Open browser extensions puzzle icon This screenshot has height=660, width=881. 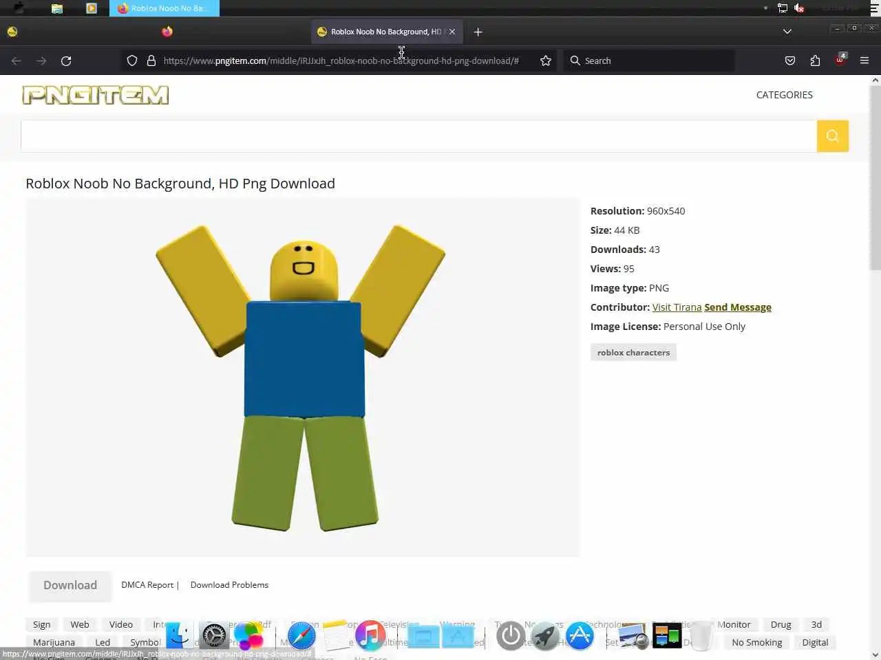[815, 60]
